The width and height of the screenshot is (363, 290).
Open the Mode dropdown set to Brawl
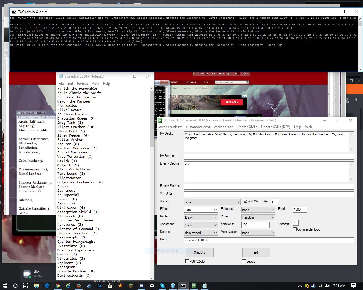[x=201, y=217]
